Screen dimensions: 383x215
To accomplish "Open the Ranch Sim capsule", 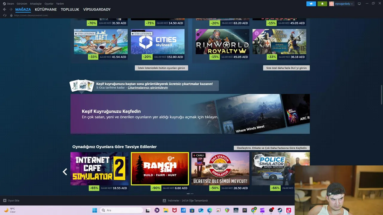I will click(x=160, y=169).
